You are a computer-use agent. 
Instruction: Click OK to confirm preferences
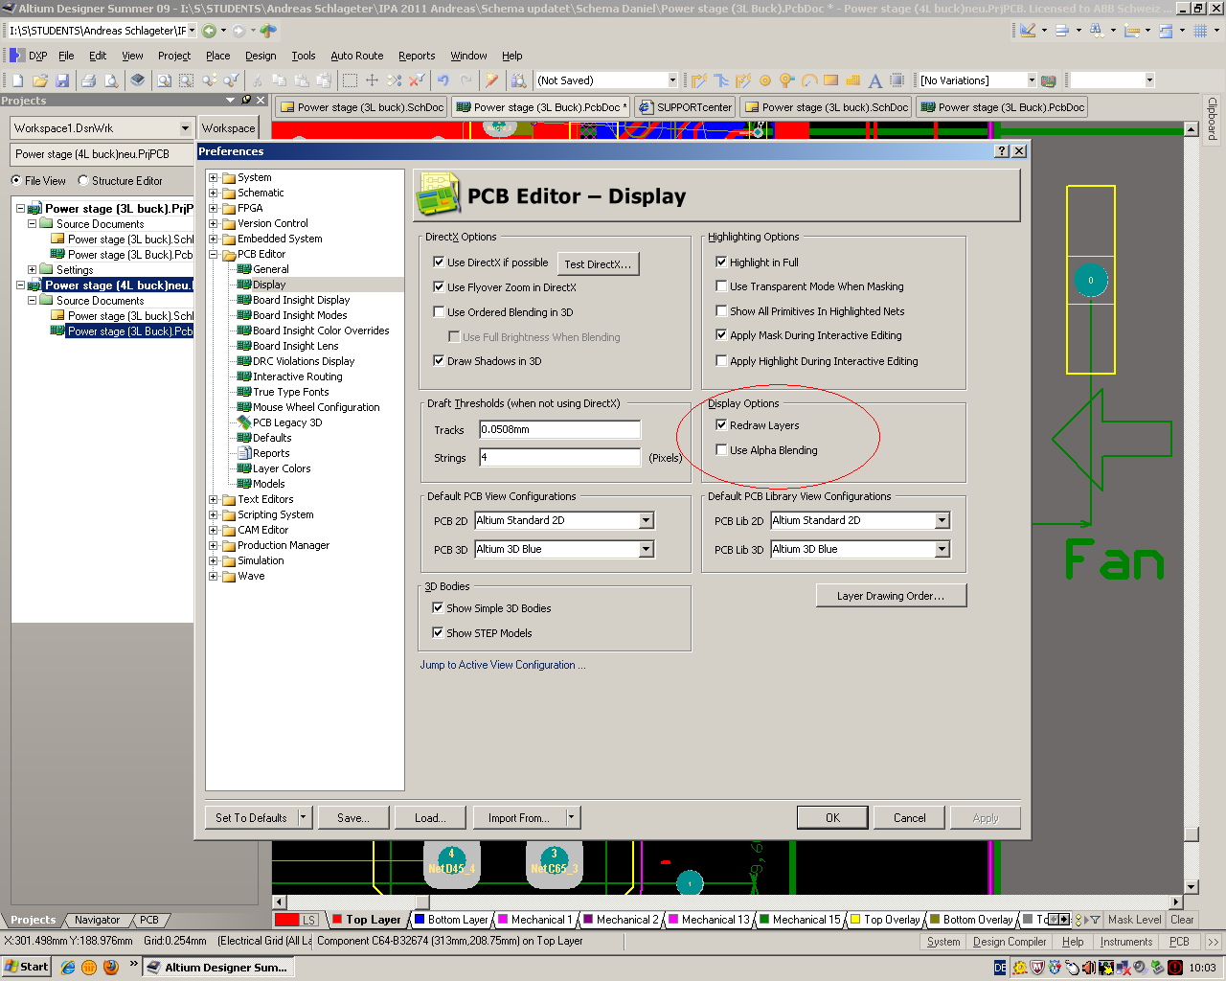[x=832, y=817]
